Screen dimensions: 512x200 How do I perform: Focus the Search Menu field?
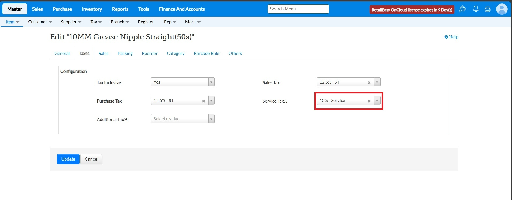298,9
